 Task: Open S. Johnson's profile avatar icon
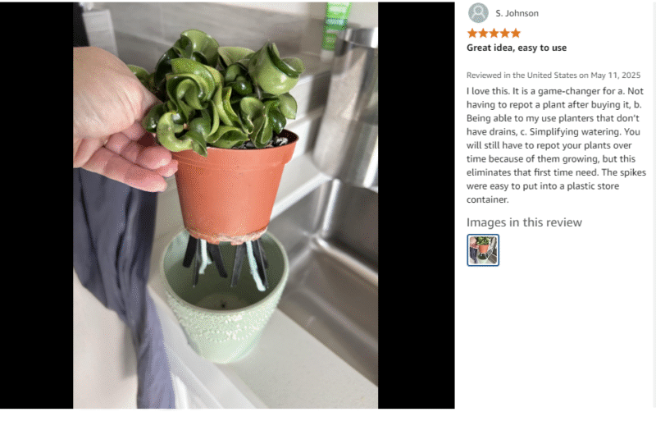pyautogui.click(x=478, y=13)
